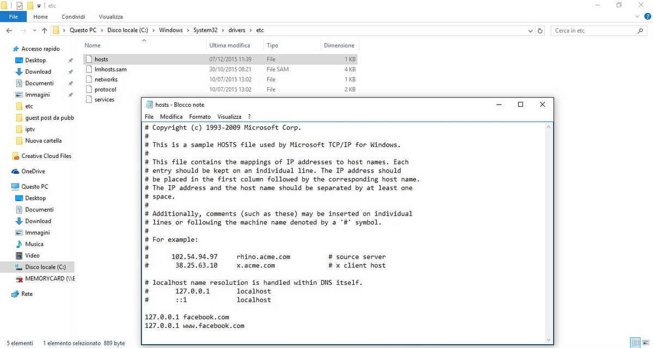Viewport: 653px width, 348px height.
Task: Switch to the Visualizza ribbon tab
Action: pos(111,17)
